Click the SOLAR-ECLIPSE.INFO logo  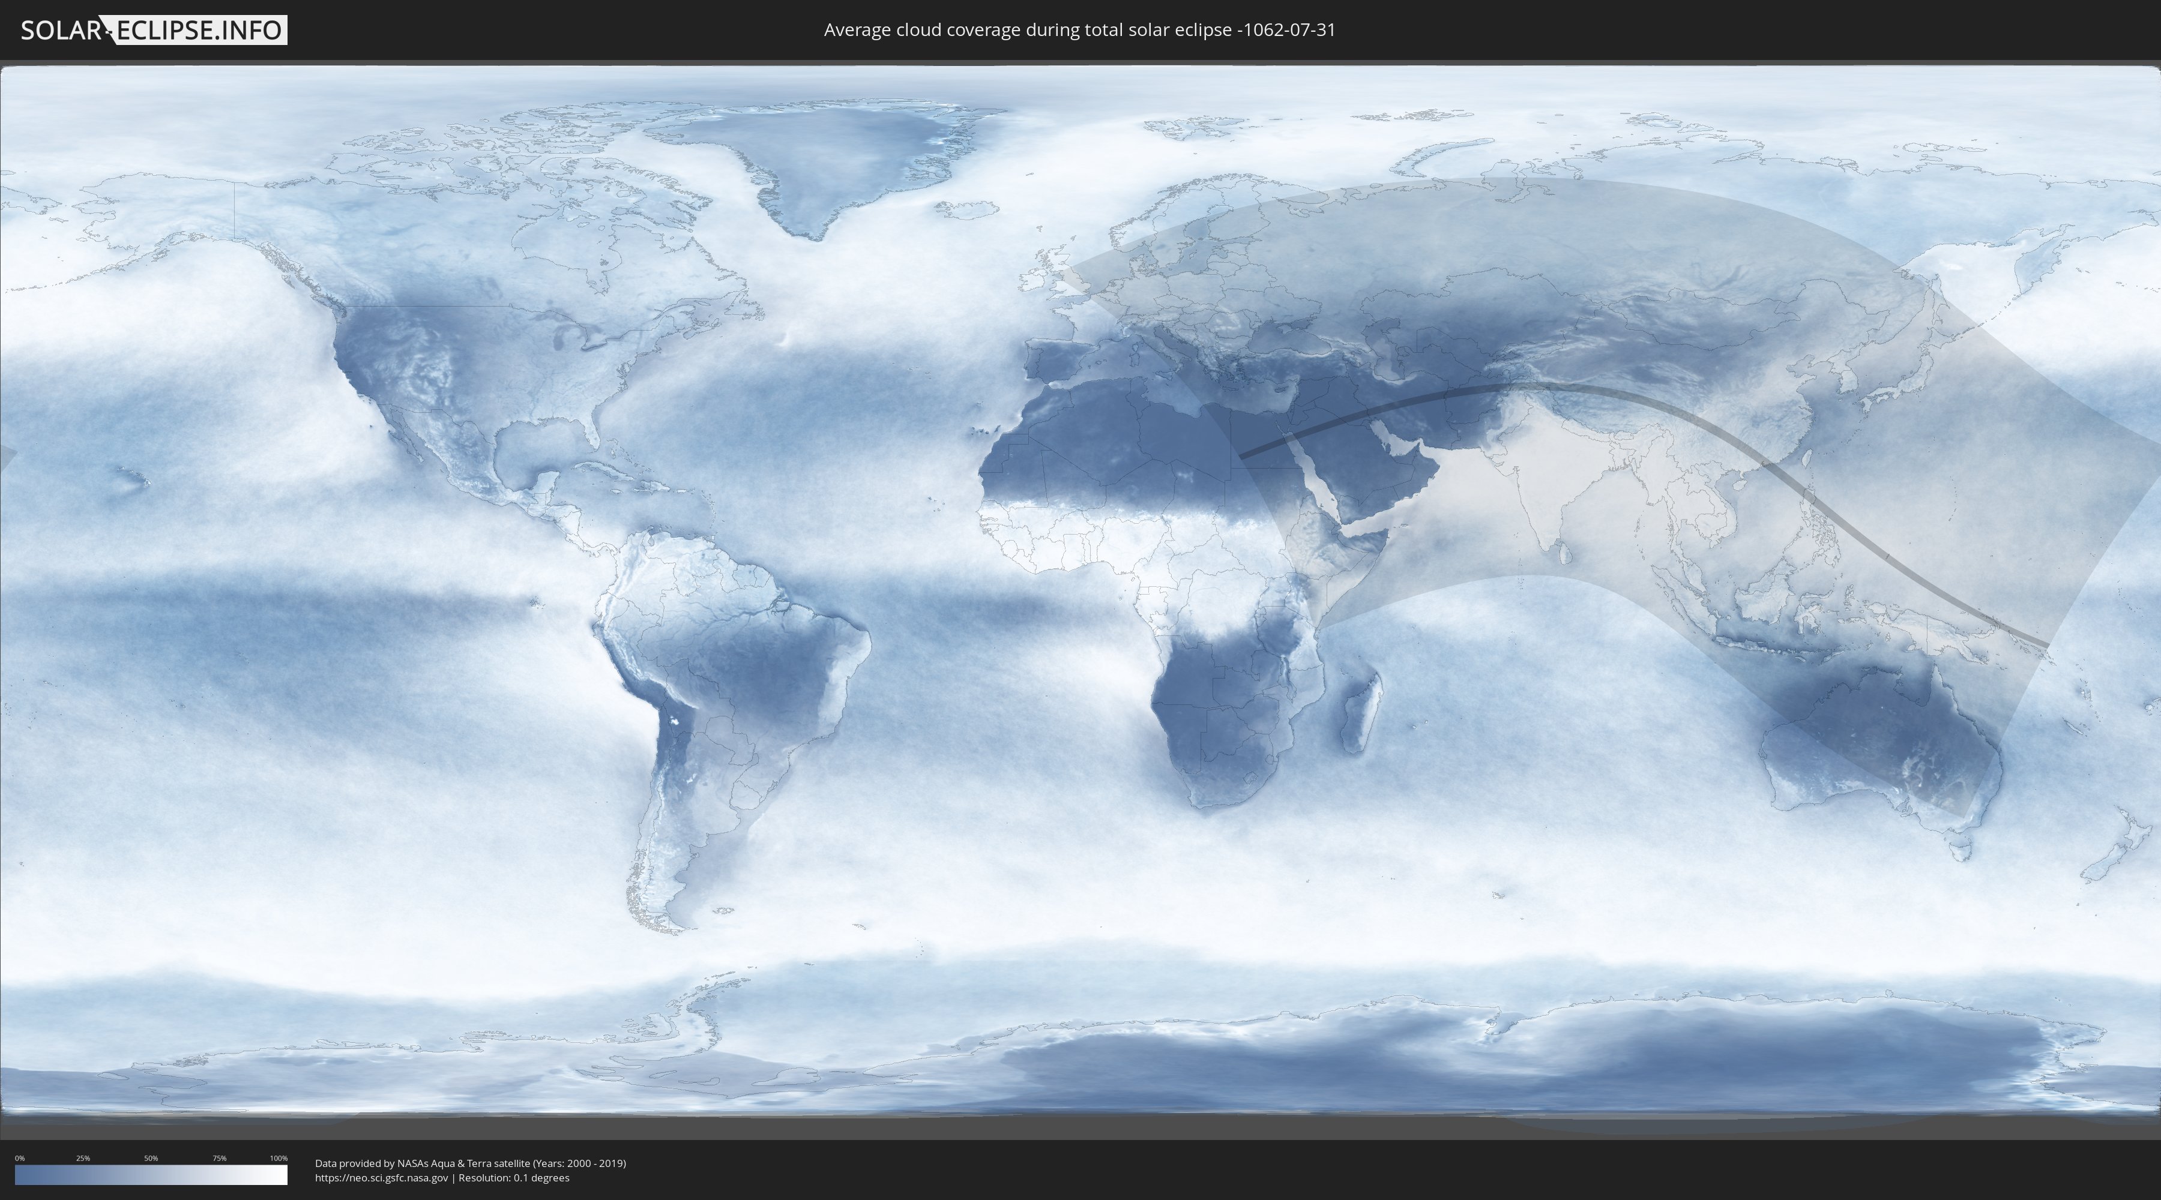click(154, 30)
